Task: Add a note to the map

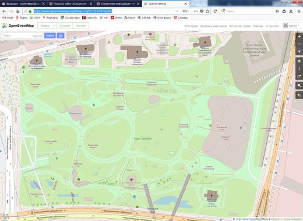Action: 300,85
